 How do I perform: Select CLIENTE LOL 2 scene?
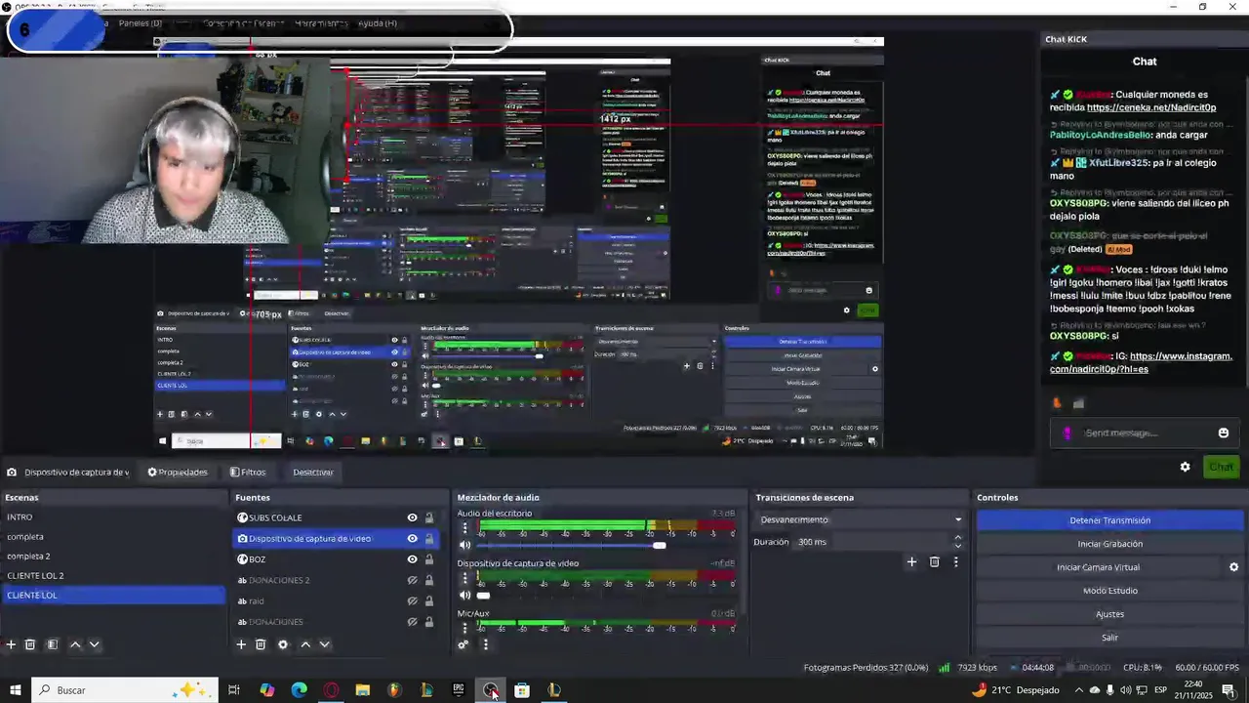click(x=113, y=576)
